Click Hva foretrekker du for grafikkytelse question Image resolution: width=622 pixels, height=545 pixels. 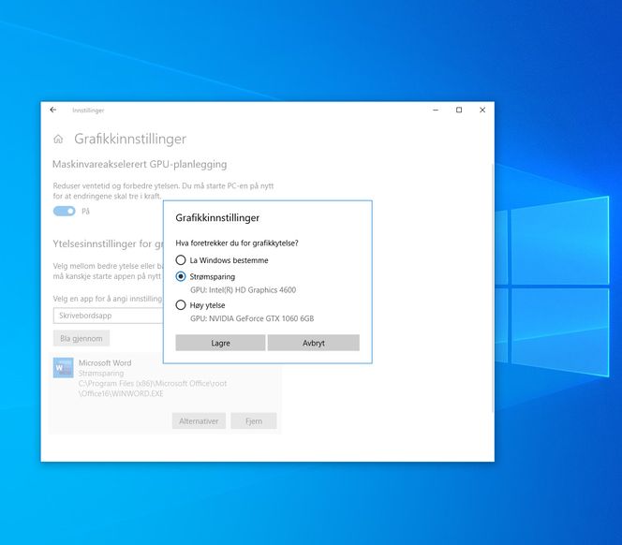(237, 243)
